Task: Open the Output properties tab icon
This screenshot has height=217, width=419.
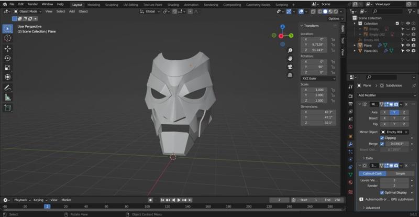Action: point(350,104)
